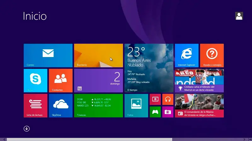This screenshot has height=141, width=252.
Task: Click the Hoy Nublado forecast text
Action: [x=136, y=73]
